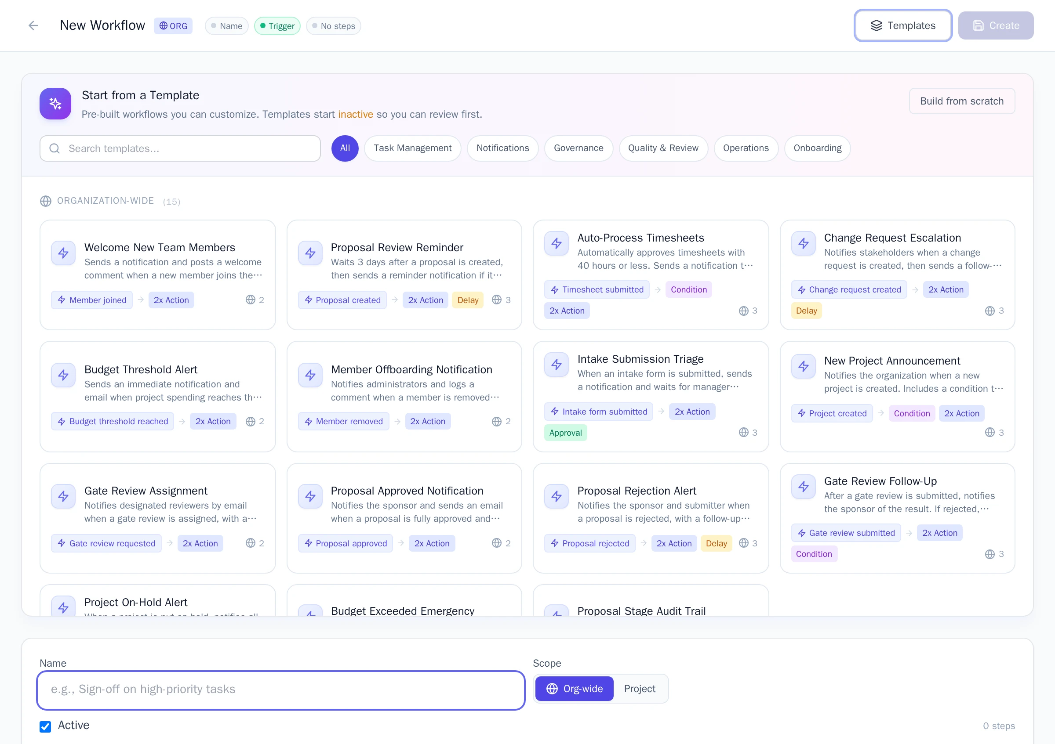Toggle the Active checkbox
Image resolution: width=1055 pixels, height=744 pixels.
pos(45,726)
